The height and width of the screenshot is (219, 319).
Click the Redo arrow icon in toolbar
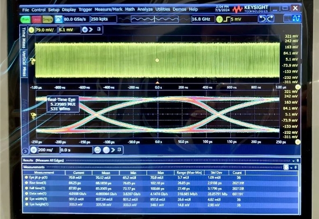point(270,19)
